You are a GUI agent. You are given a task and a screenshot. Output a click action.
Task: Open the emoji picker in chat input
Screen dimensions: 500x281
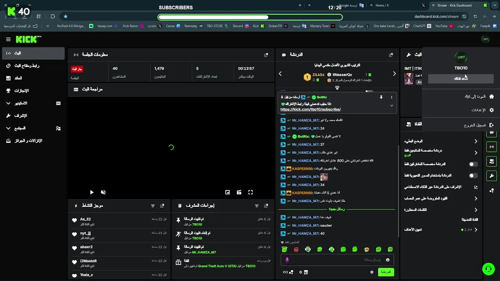(x=387, y=260)
